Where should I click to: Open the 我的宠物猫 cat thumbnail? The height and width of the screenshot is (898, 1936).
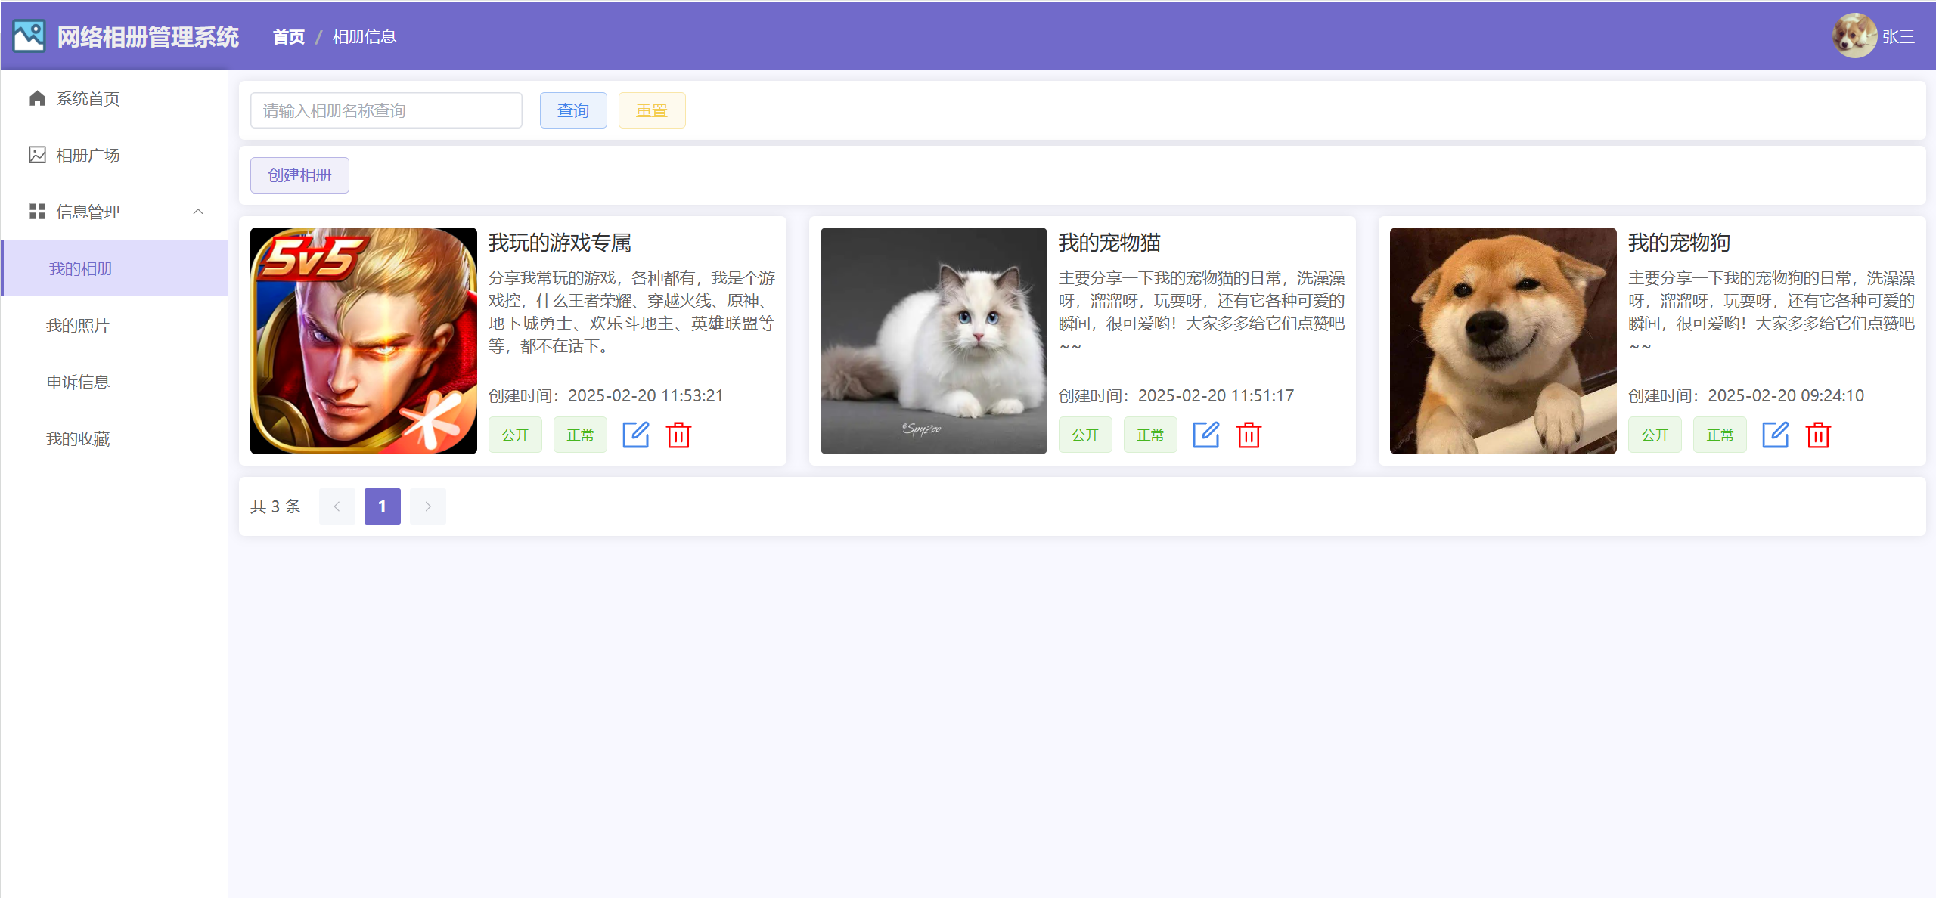[933, 340]
